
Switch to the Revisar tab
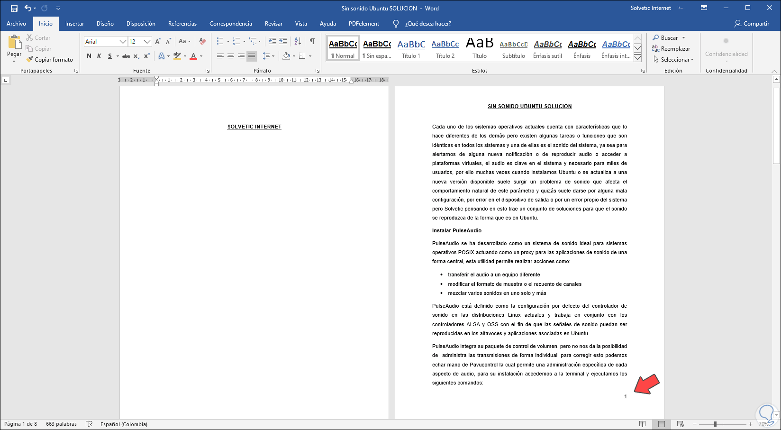(273, 24)
